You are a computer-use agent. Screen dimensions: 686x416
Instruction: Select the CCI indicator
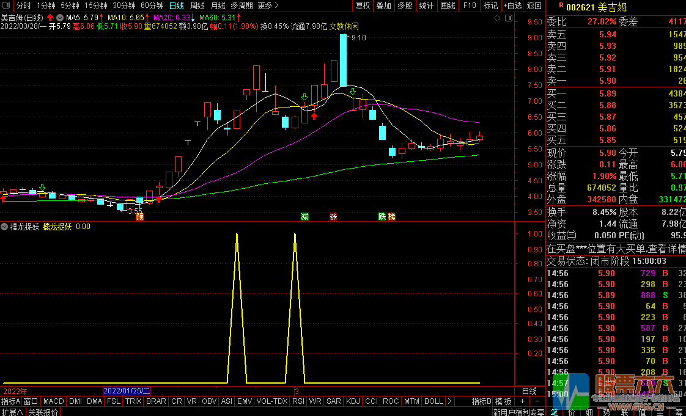pyautogui.click(x=372, y=401)
